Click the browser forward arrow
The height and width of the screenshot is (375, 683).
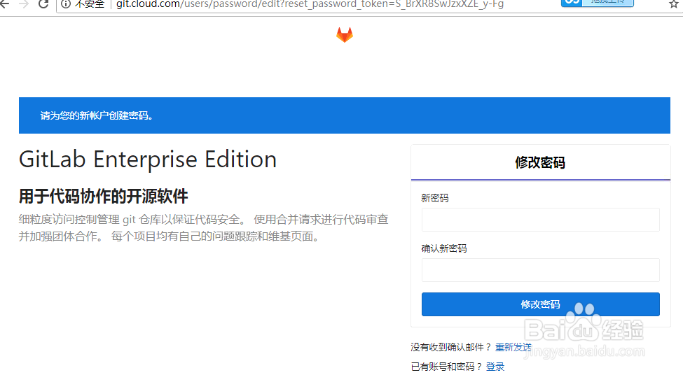(x=24, y=4)
